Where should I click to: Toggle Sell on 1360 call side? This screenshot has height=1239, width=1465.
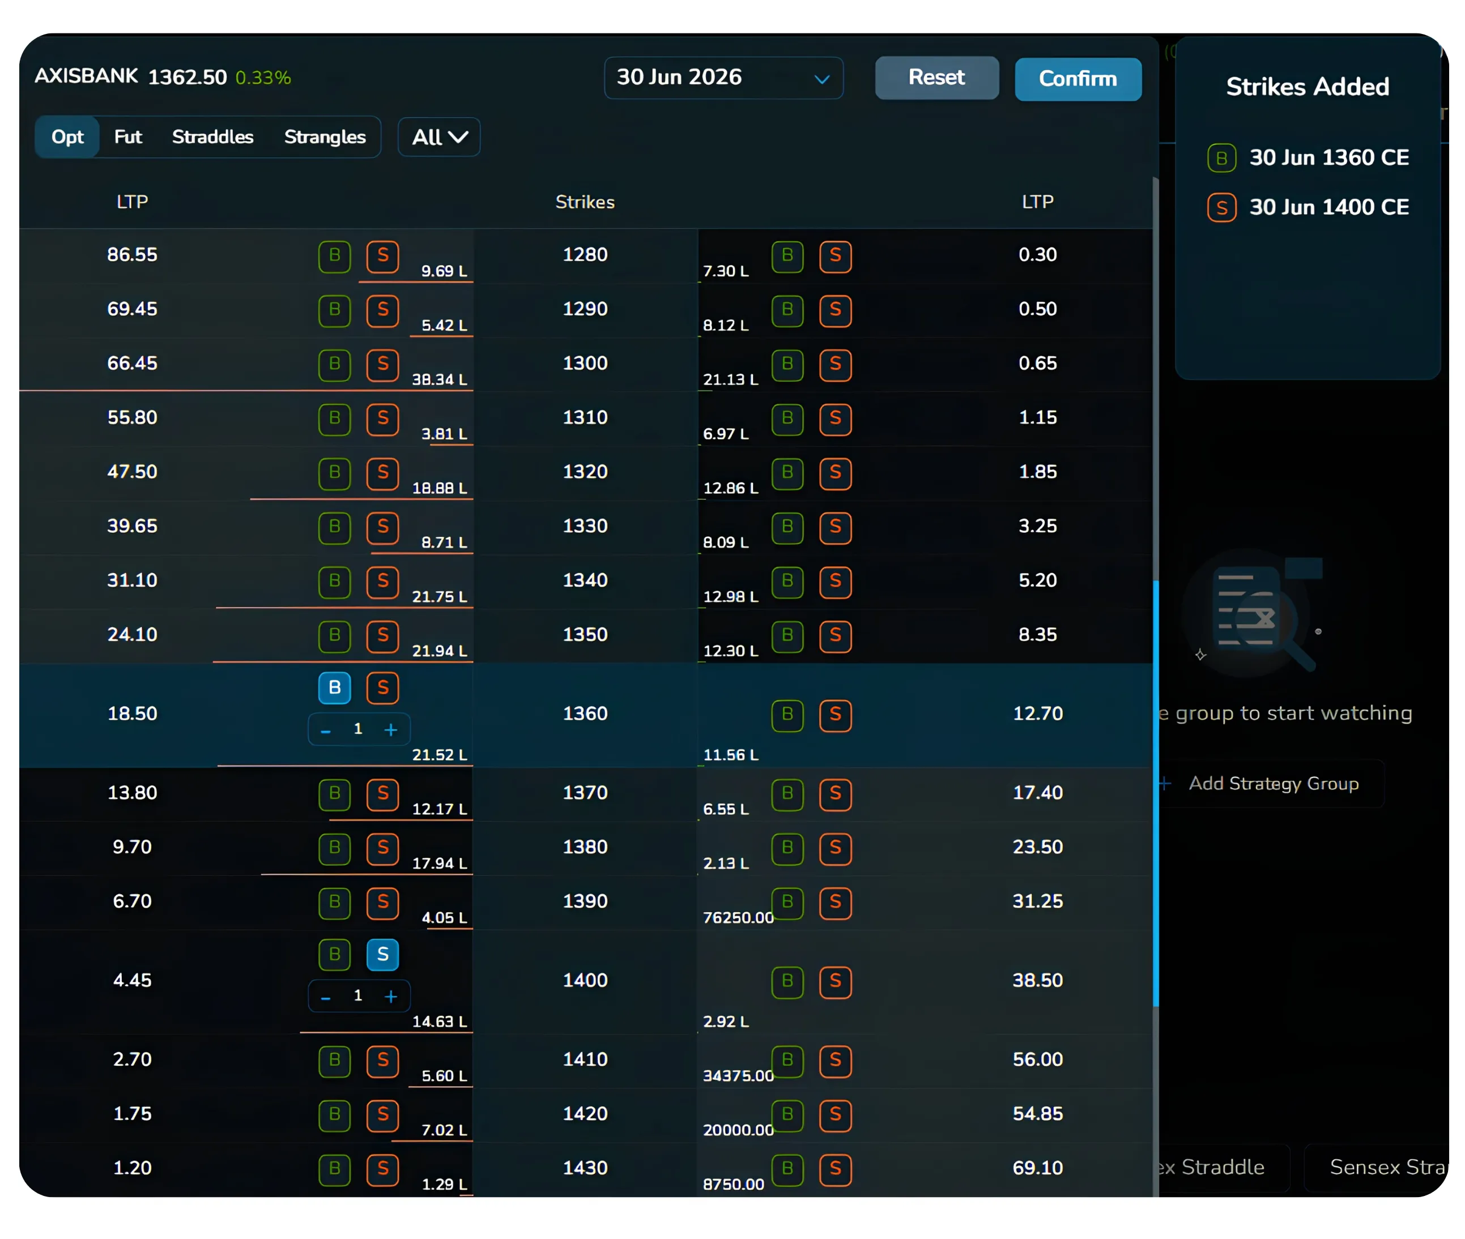point(382,687)
